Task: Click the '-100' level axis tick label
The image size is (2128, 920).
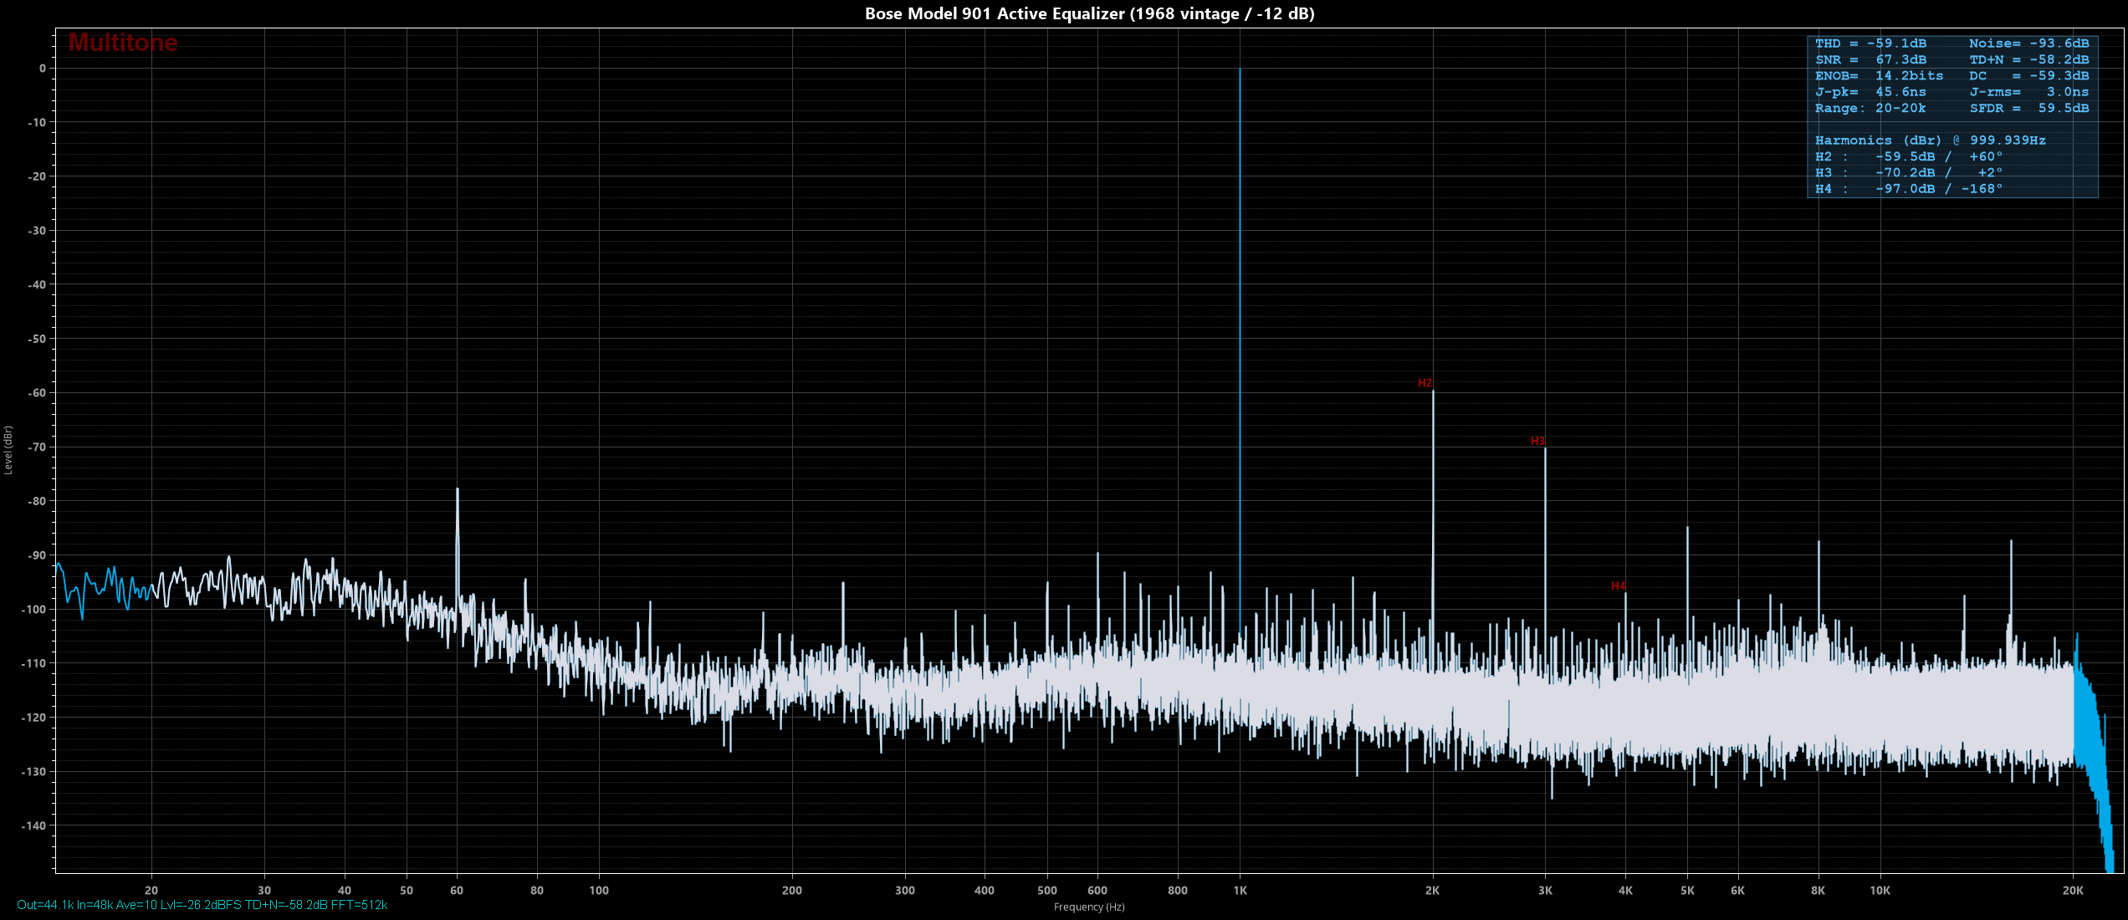Action: 33,610
